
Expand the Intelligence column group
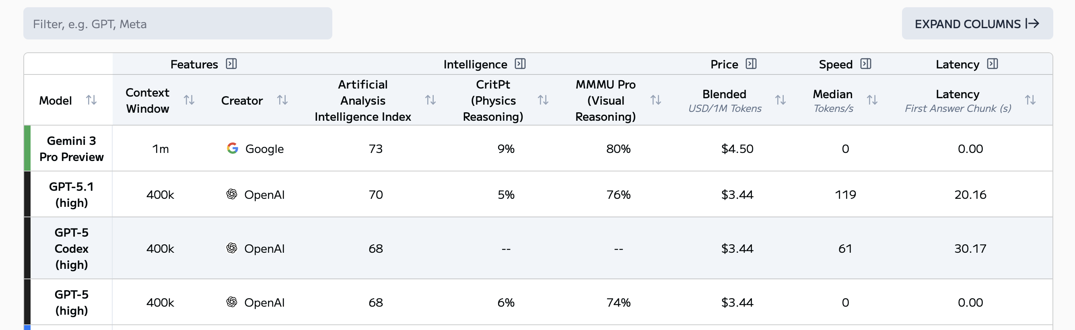[x=520, y=64]
